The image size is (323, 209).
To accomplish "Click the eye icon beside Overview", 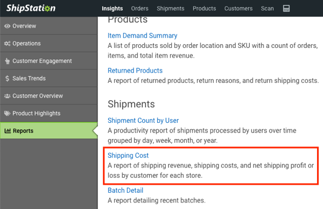I will pos(7,26).
